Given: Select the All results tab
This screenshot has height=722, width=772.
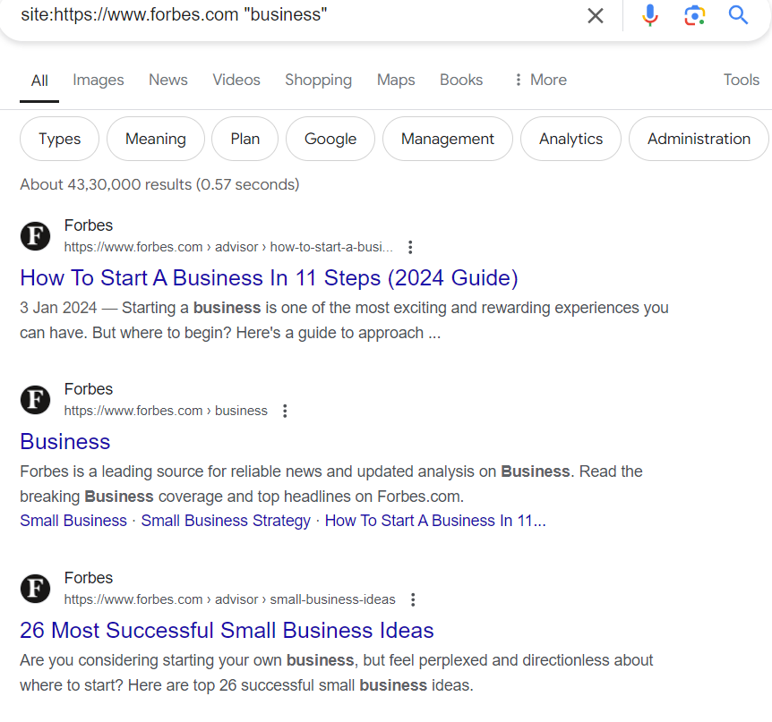Looking at the screenshot, I should pos(39,81).
